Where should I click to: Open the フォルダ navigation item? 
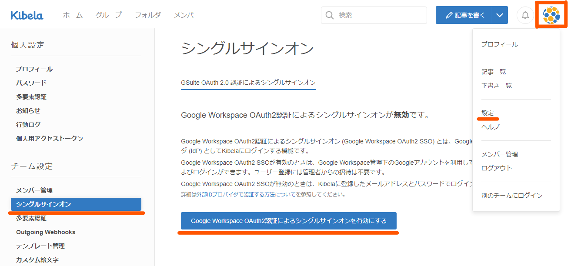(x=148, y=15)
